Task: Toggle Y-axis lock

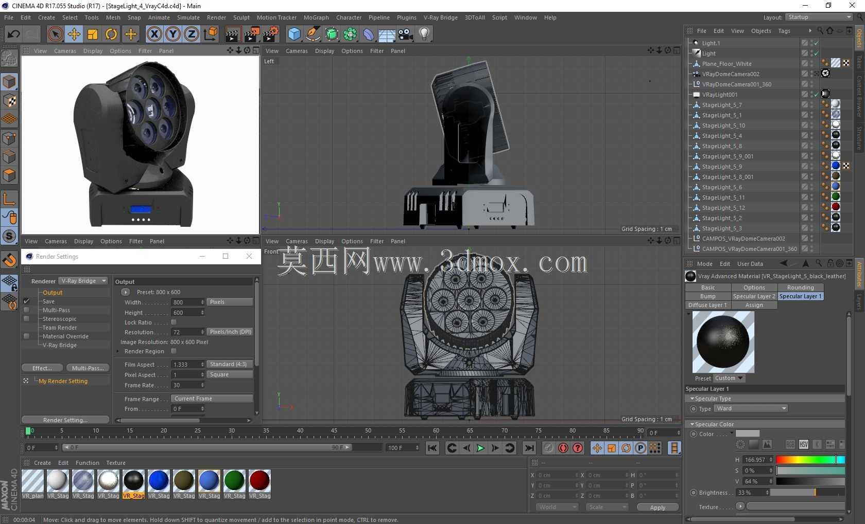Action: (x=173, y=34)
